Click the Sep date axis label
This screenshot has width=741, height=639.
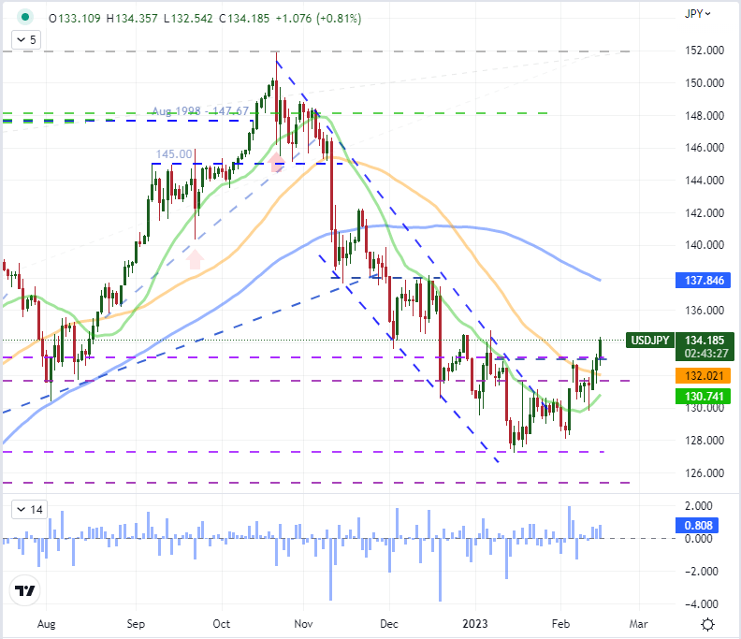136,624
